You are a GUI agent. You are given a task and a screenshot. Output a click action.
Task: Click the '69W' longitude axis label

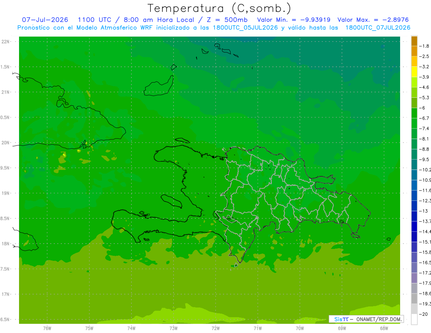point(342,328)
